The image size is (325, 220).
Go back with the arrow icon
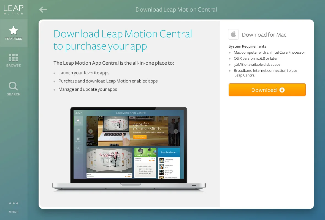(x=43, y=10)
